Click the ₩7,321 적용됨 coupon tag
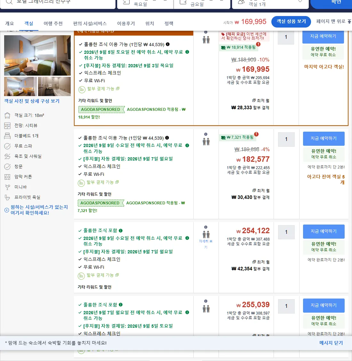The height and width of the screenshot is (361, 352). point(238,137)
